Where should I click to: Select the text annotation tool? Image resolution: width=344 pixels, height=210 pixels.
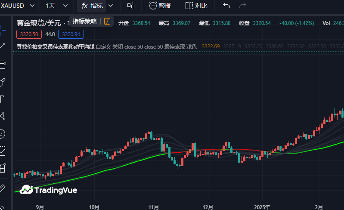point(2,99)
